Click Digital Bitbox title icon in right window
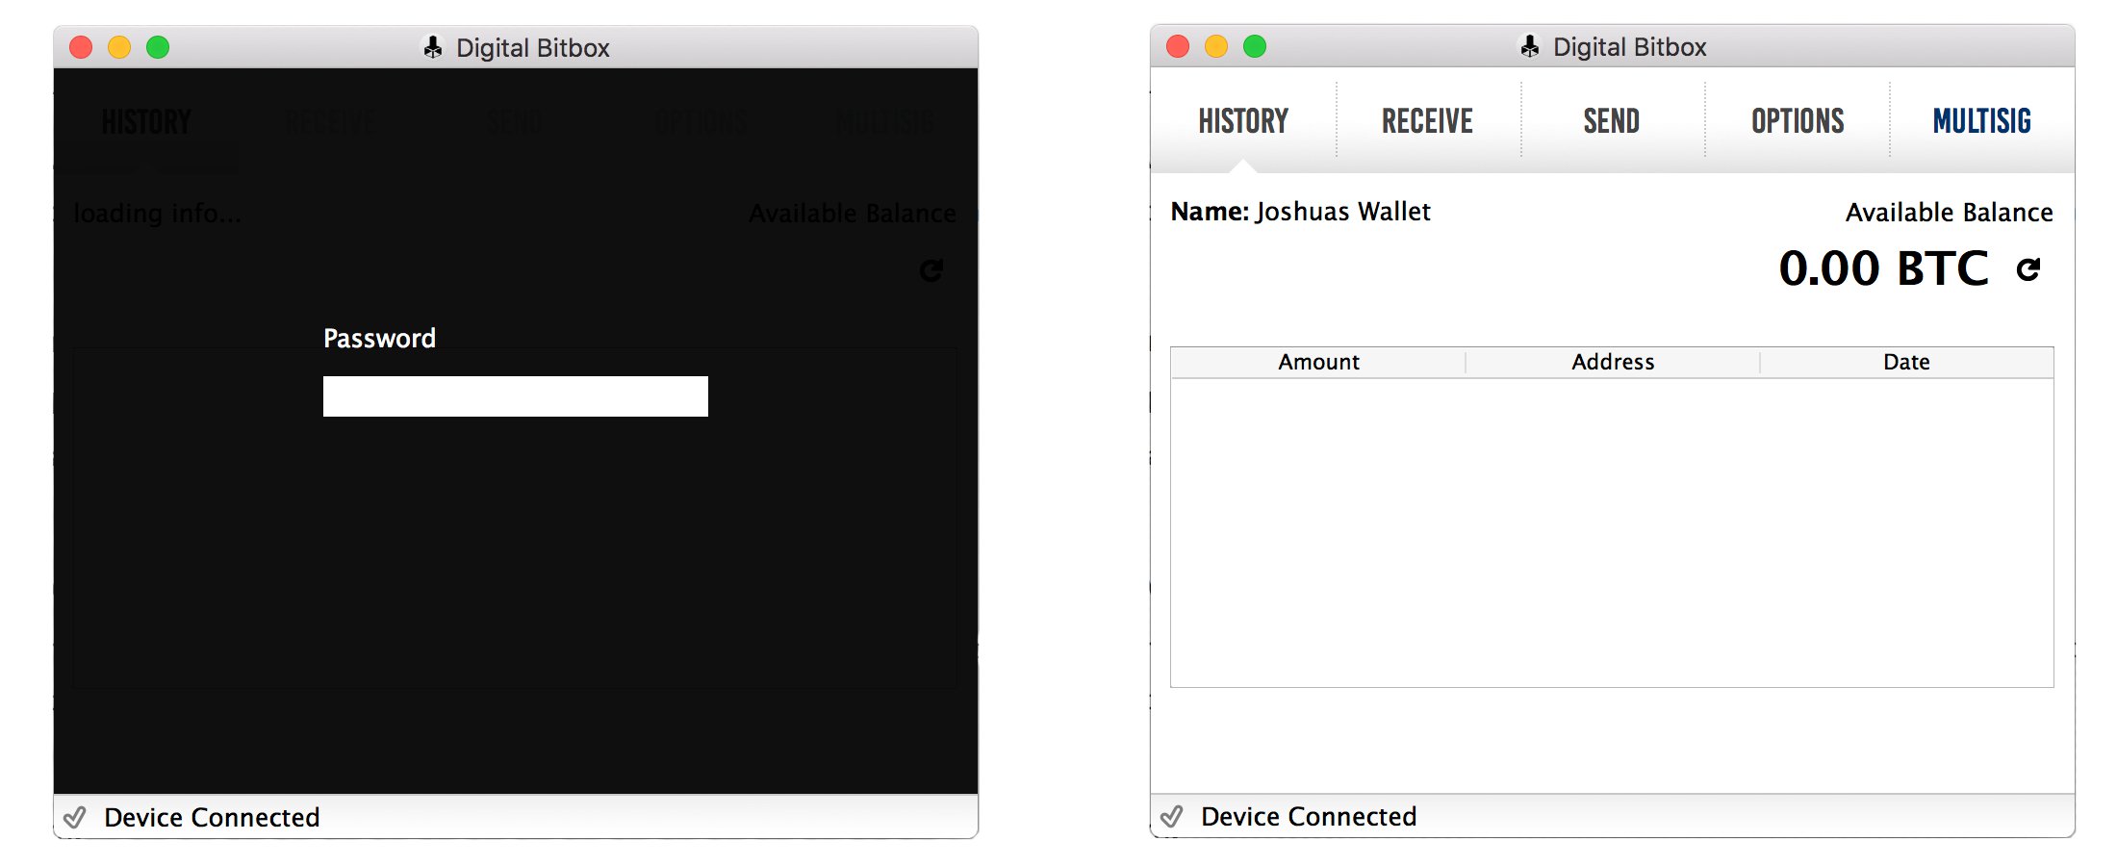This screenshot has height=866, width=2117. (1530, 46)
